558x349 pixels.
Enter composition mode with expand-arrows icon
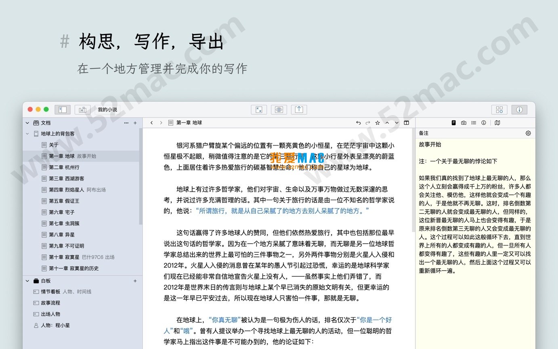(x=258, y=109)
